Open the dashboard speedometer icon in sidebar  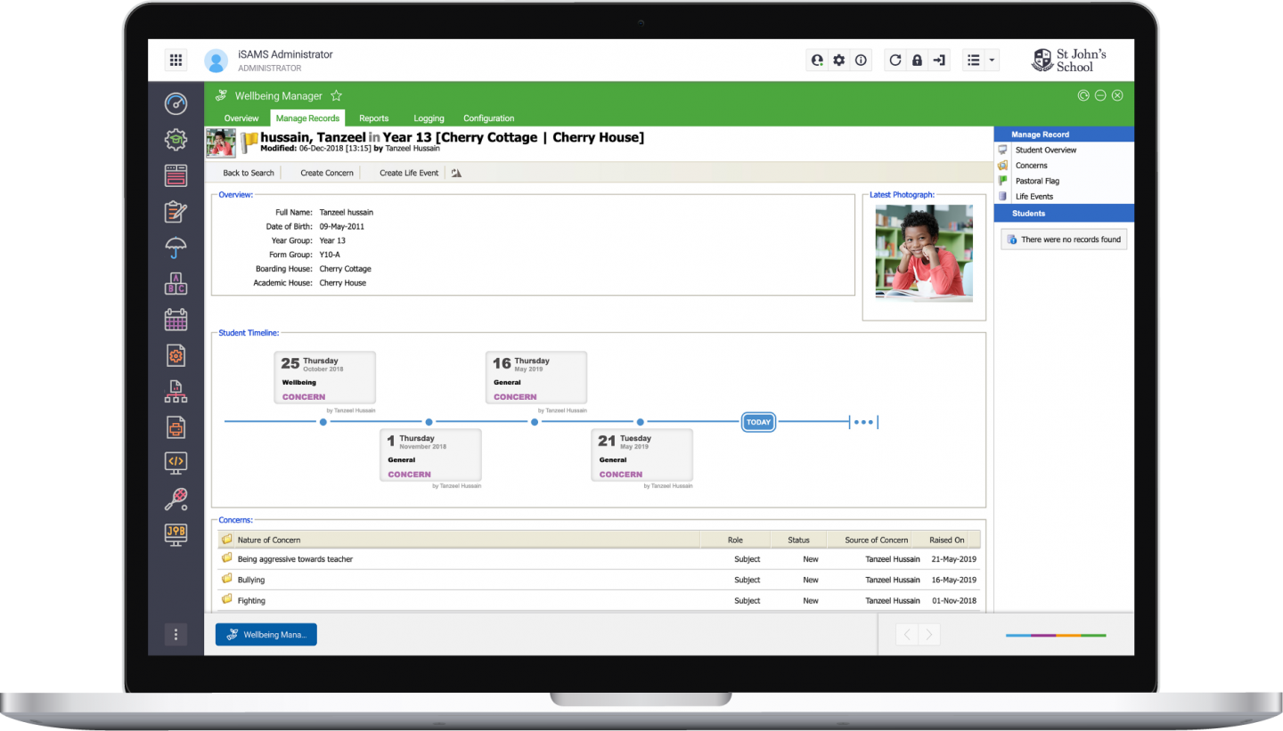point(176,104)
